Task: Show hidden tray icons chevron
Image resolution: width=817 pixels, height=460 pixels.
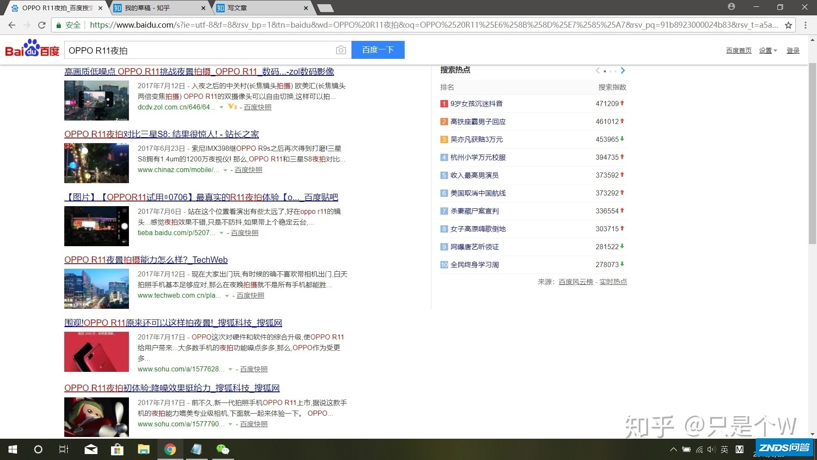Action: [673, 449]
